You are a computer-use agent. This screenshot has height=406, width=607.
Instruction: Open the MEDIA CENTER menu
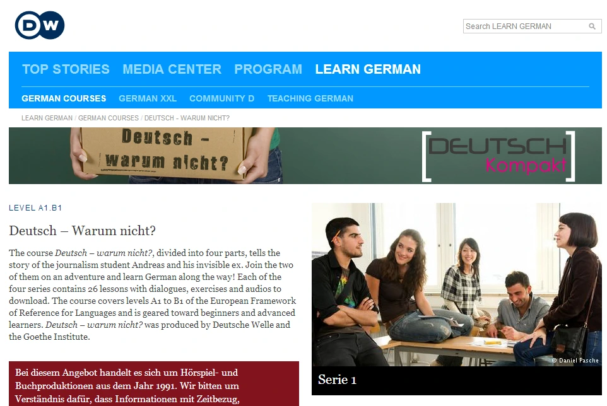[x=172, y=69]
